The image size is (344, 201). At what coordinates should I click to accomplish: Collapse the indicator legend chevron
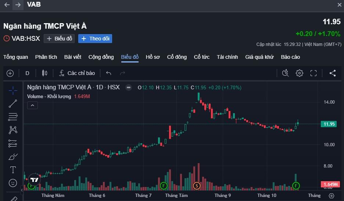pyautogui.click(x=33, y=106)
